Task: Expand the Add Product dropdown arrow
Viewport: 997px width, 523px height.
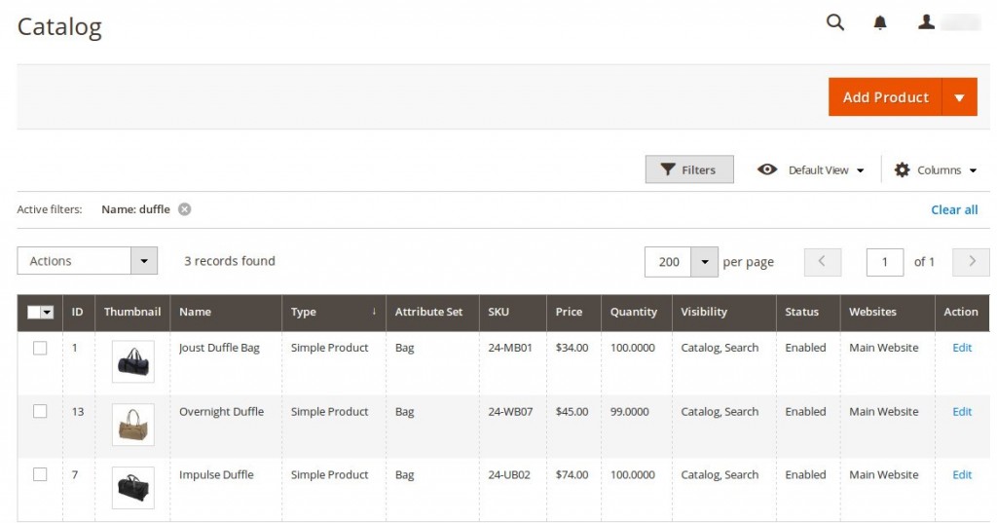Action: tap(959, 97)
